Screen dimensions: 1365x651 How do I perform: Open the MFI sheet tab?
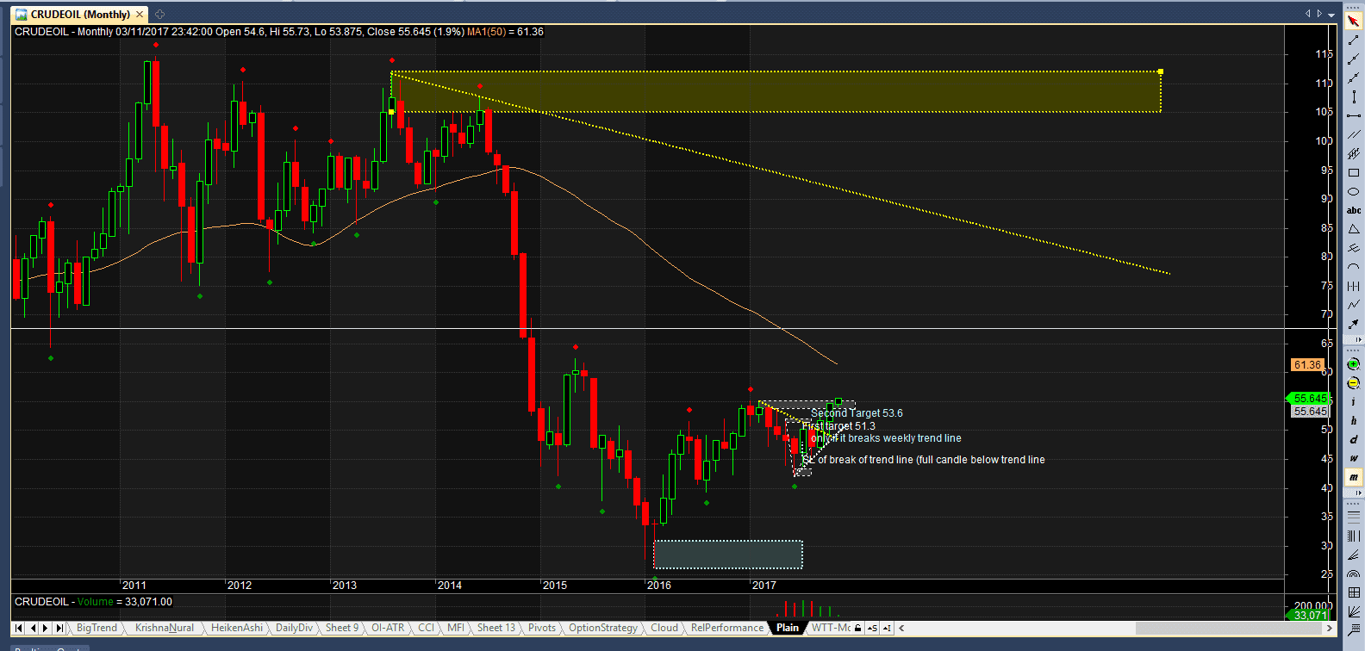pos(456,628)
